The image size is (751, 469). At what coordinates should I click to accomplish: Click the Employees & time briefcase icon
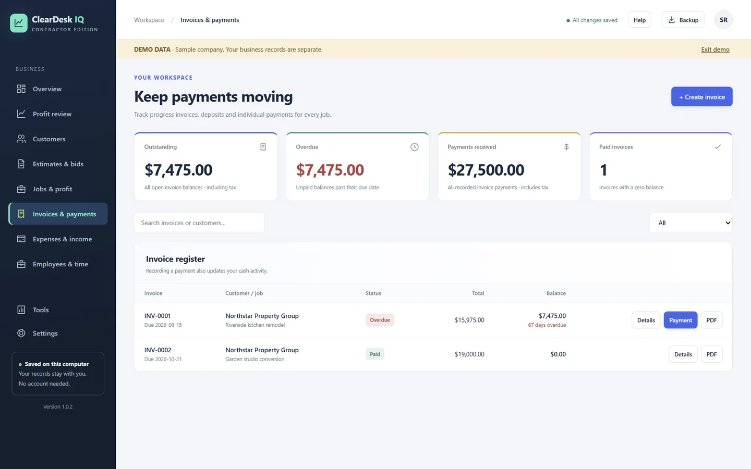21,264
